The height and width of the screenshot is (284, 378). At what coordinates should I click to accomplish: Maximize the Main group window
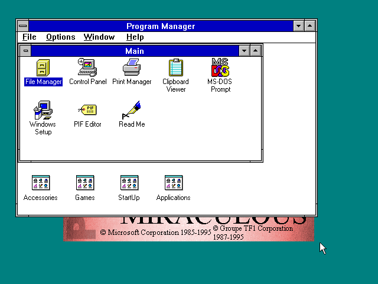[256, 51]
